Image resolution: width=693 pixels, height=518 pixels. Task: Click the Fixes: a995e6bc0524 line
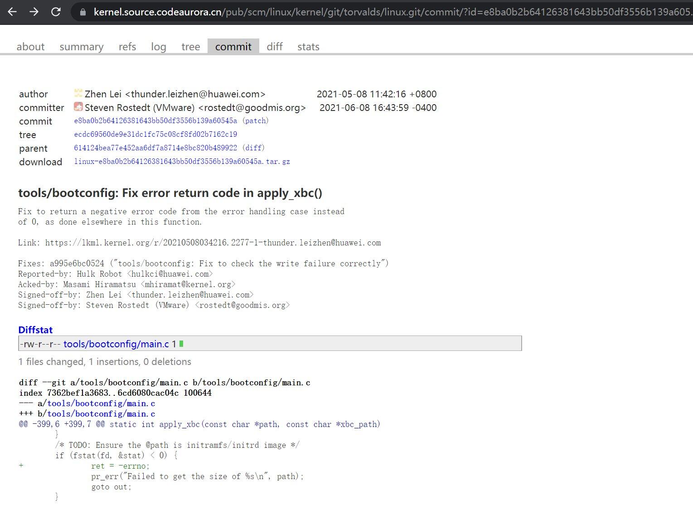pos(204,264)
